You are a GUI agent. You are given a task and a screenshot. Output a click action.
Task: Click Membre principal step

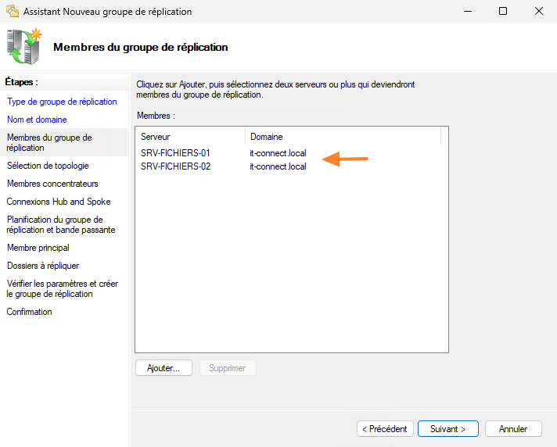pos(38,248)
